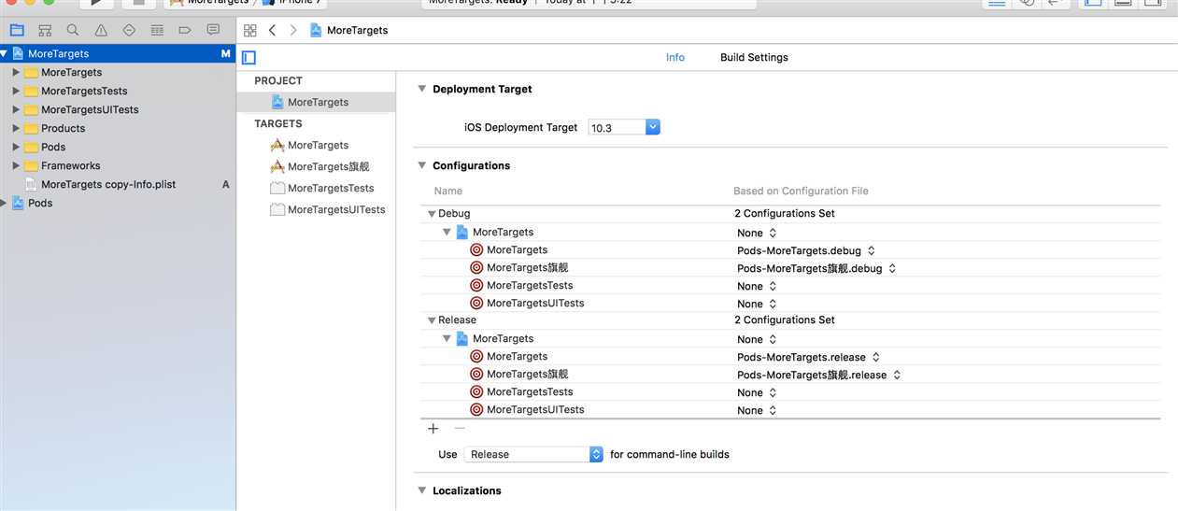Switch to the Build Settings tab
This screenshot has width=1178, height=511.
[x=754, y=57]
